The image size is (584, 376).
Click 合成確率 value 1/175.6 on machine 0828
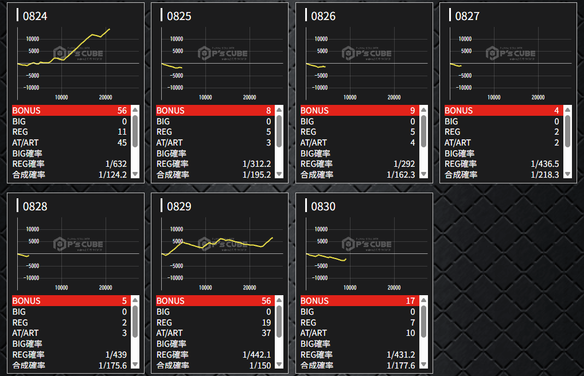(x=112, y=366)
